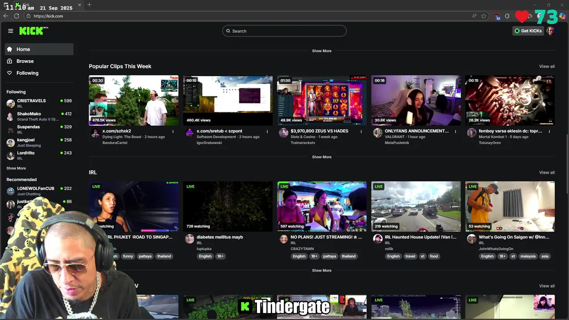
Task: Click the 18+ tag under luplupka
Action: (220, 256)
